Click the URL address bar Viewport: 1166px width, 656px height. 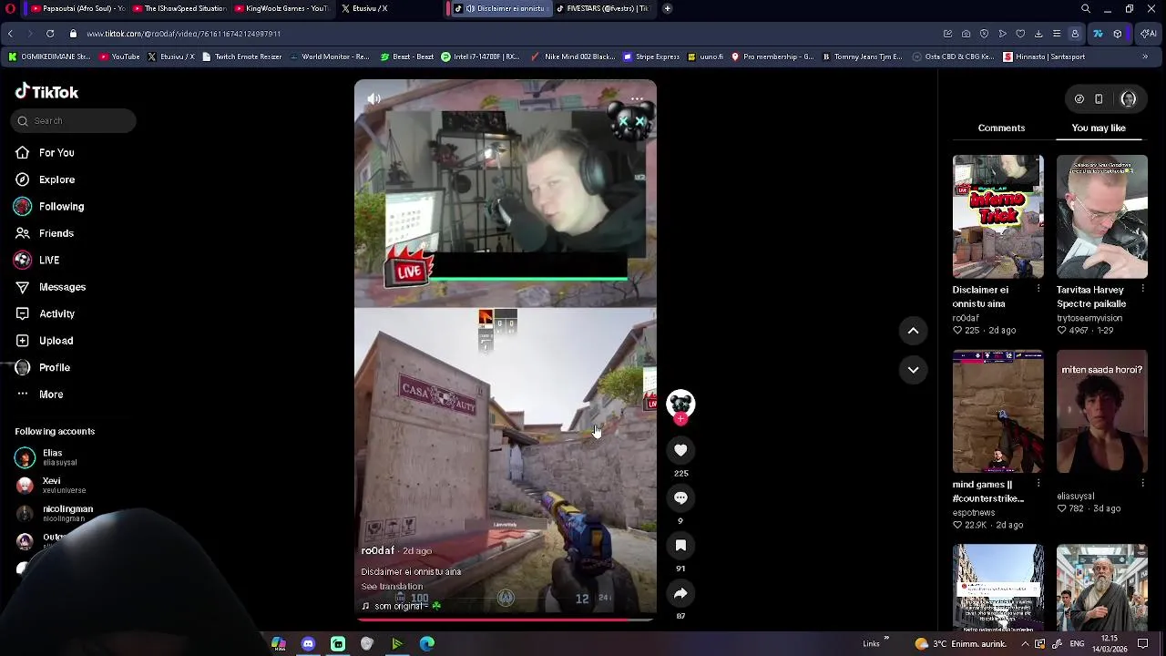coord(501,34)
